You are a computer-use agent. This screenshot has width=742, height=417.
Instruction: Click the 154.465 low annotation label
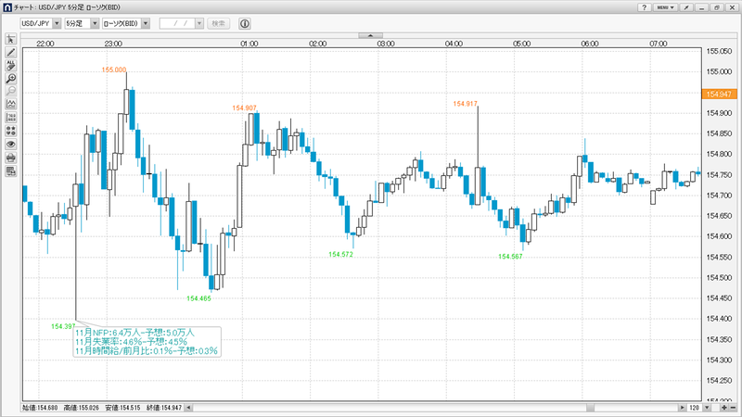tap(198, 298)
